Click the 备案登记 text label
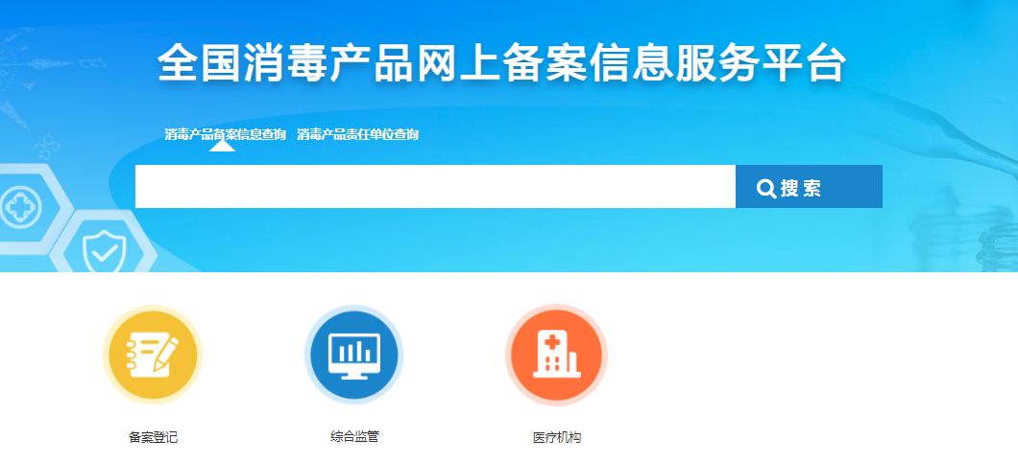1018x463 pixels. pos(153,437)
